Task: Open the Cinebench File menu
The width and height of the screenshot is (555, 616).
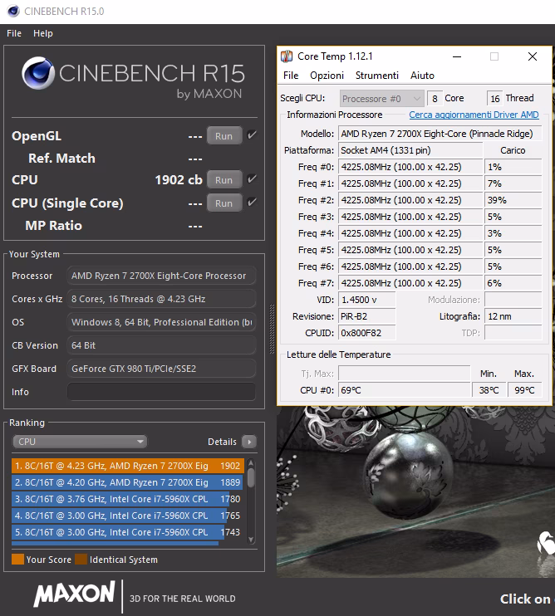Action: [14, 33]
